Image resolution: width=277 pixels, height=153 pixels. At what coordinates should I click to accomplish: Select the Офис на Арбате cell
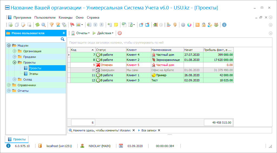tap(167, 70)
